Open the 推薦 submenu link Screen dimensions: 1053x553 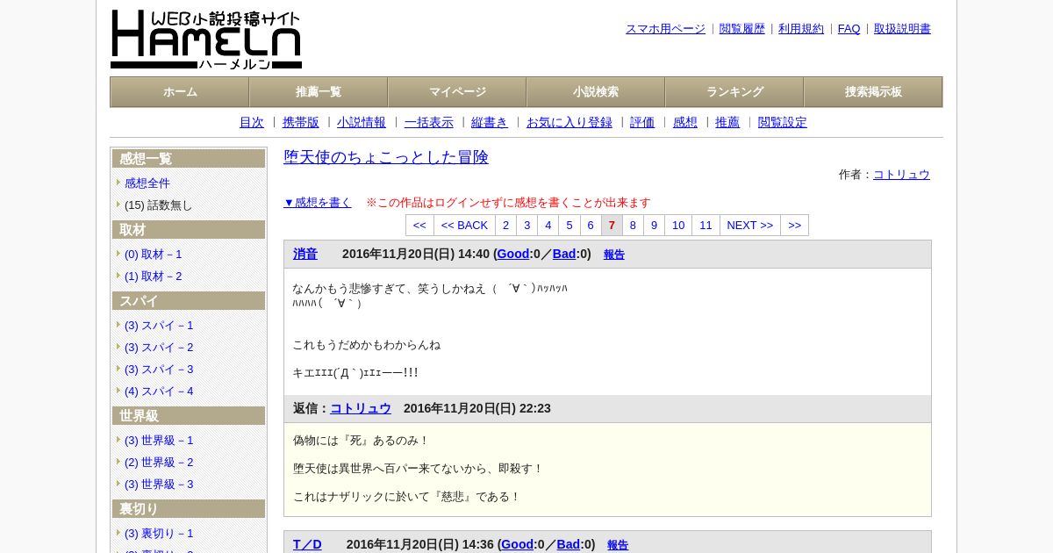[x=727, y=123]
